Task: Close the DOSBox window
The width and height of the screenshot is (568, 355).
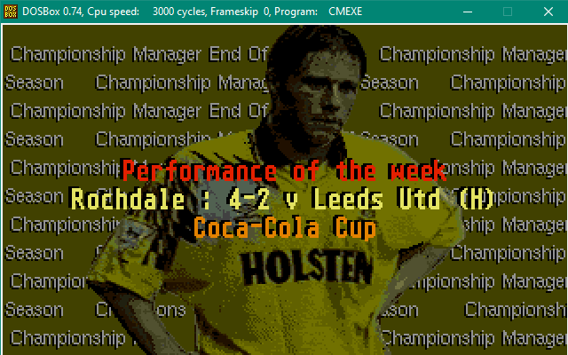Action: 548,12
